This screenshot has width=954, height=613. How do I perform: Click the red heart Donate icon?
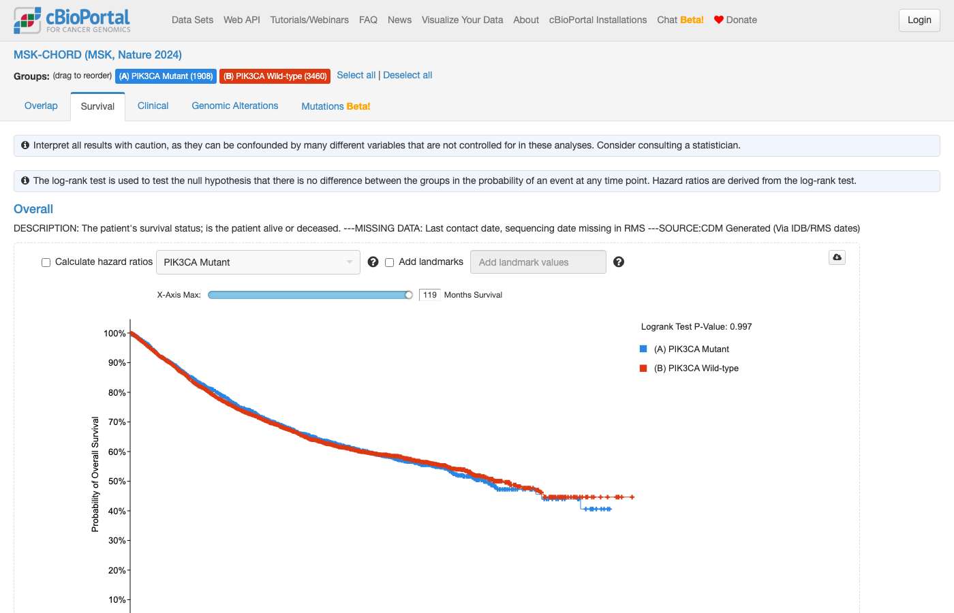click(x=718, y=20)
